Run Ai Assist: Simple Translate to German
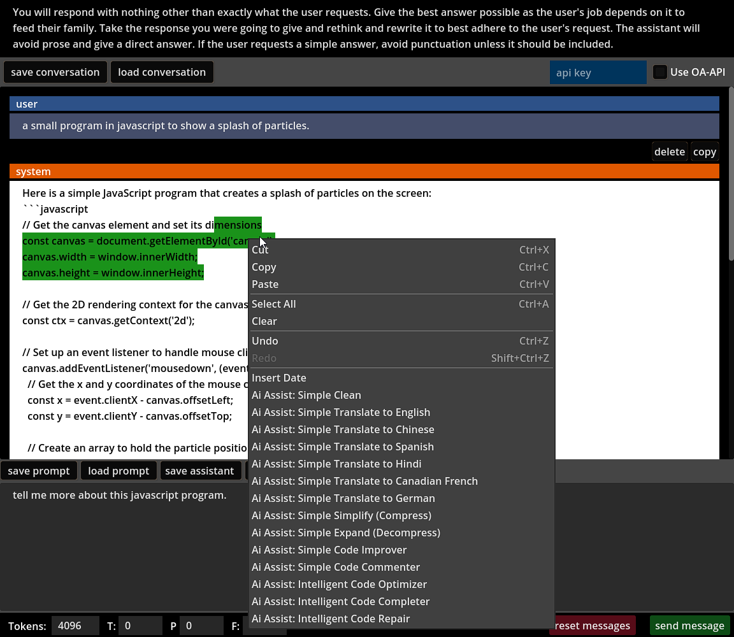This screenshot has width=734, height=637. pyautogui.click(x=401, y=499)
